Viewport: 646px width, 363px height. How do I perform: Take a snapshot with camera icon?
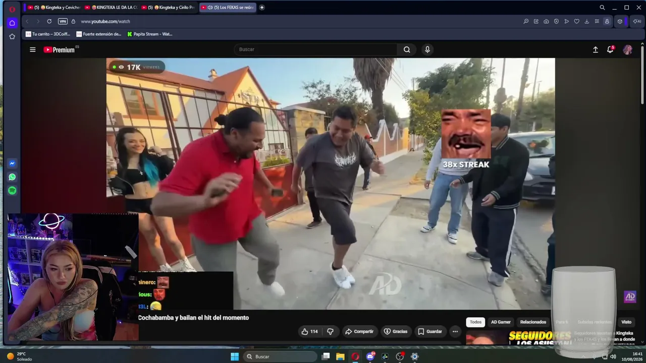(x=546, y=21)
